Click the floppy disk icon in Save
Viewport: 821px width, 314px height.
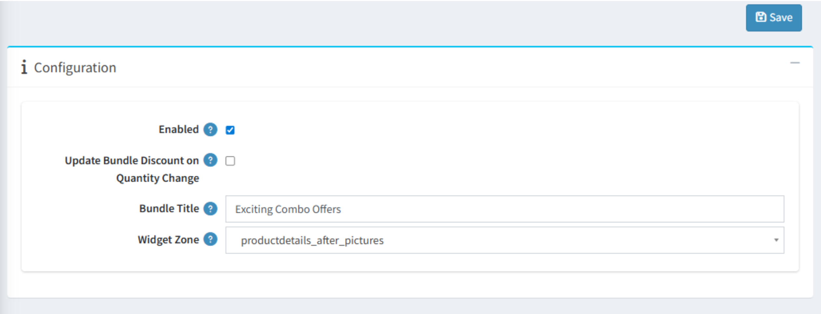(761, 17)
